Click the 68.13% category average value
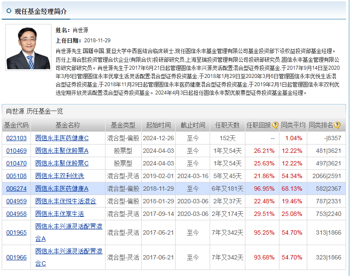 point(292,188)
